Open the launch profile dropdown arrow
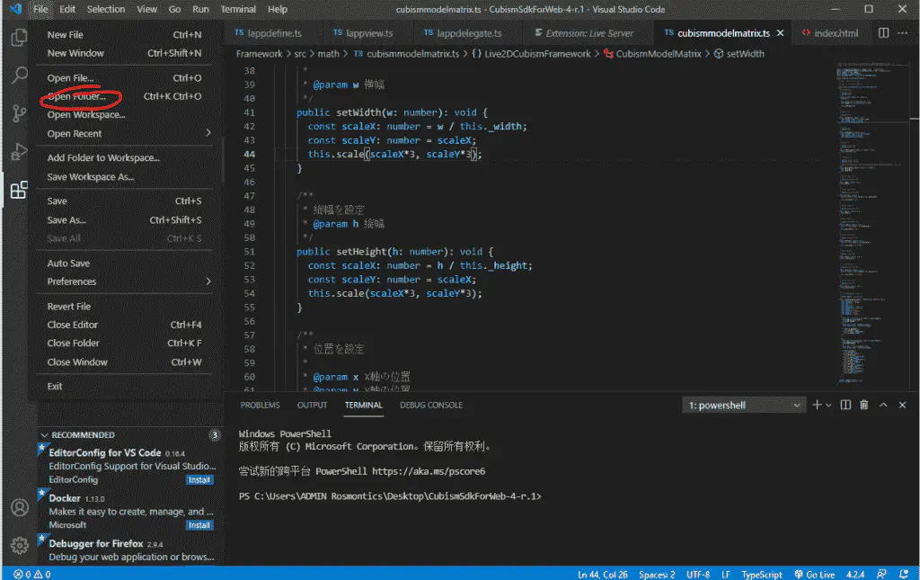The image size is (920, 580). pos(828,405)
